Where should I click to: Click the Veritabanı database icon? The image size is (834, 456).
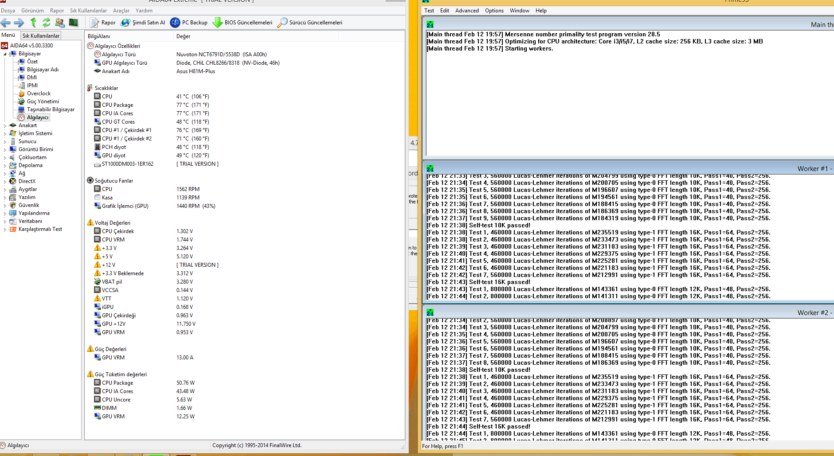pos(13,221)
